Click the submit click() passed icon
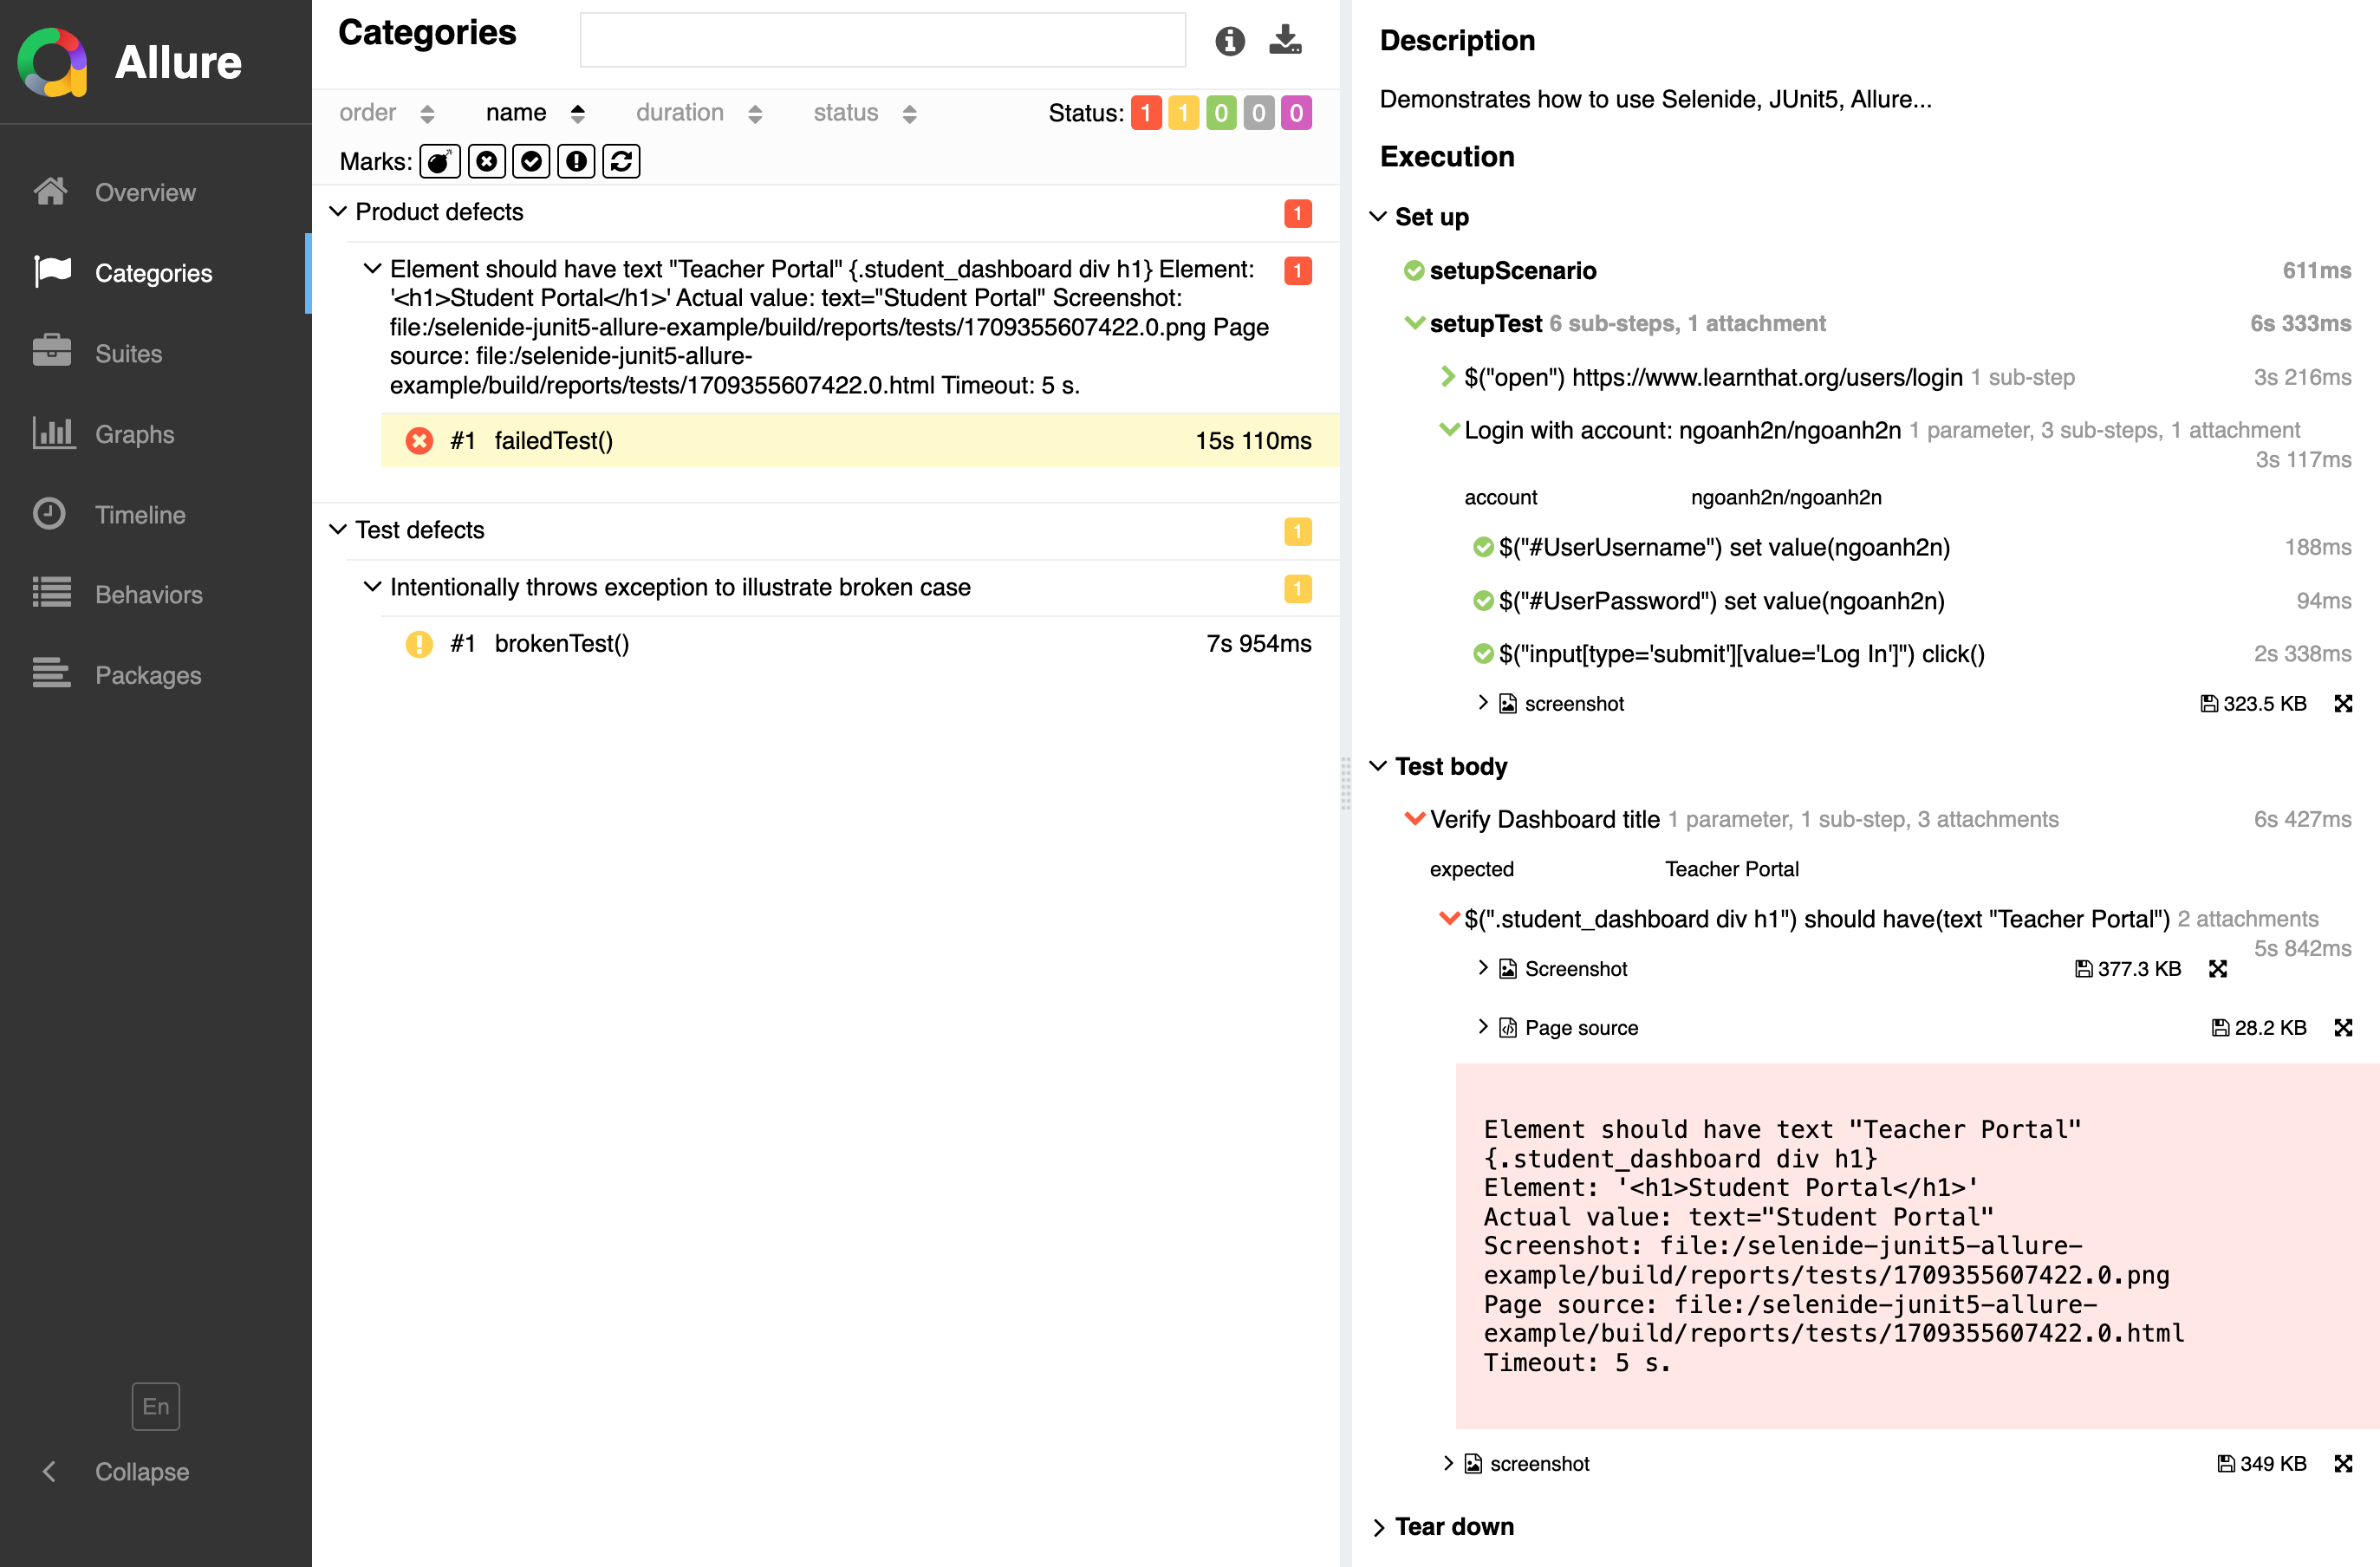The image size is (2380, 1567). click(x=1483, y=654)
